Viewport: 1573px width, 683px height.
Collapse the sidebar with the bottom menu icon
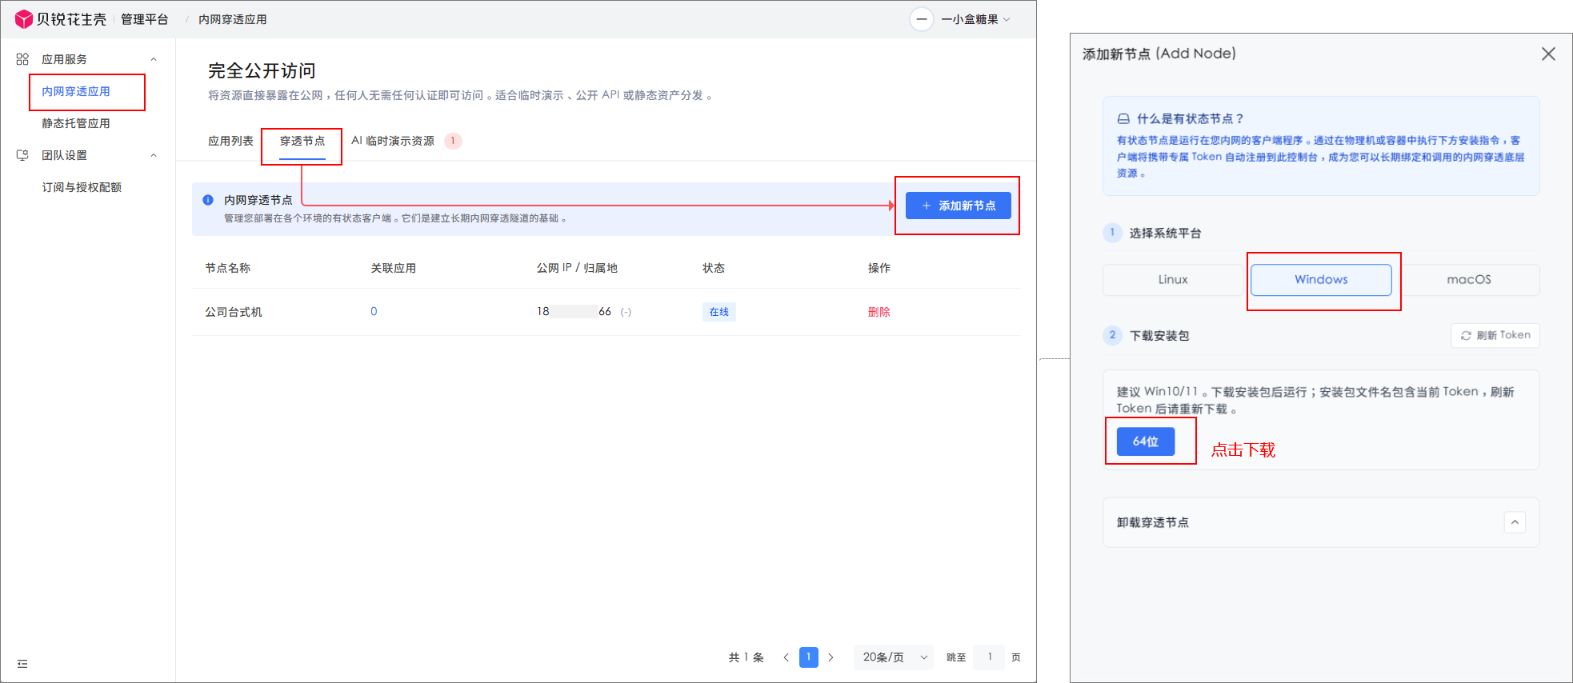pos(22,664)
